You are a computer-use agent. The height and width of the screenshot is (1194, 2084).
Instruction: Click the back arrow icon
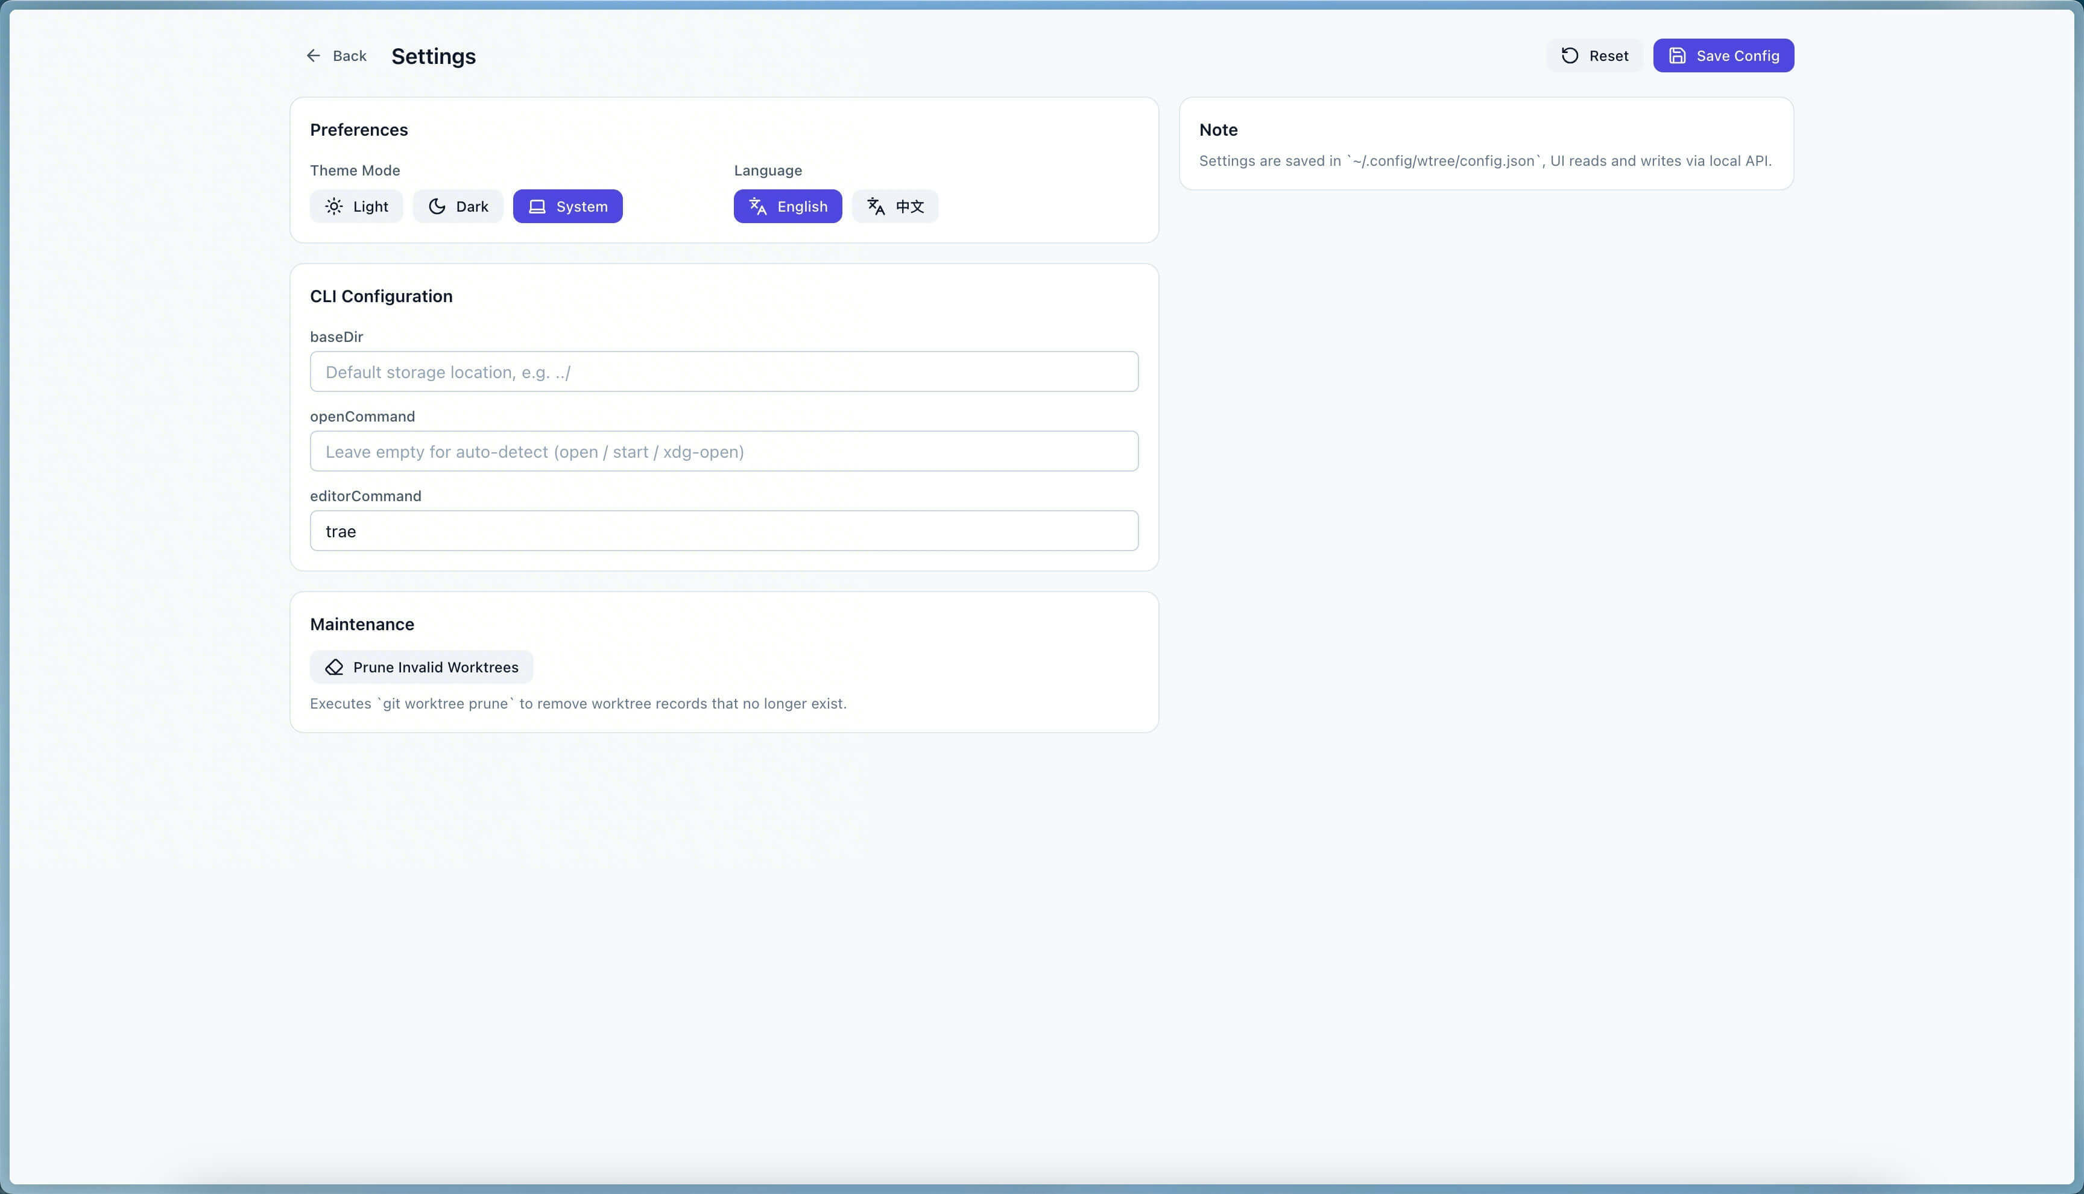313,55
